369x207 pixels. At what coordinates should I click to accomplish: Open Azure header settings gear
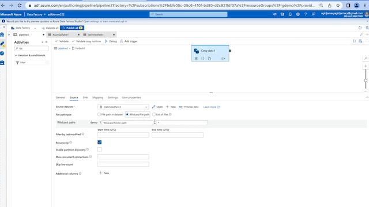tap(298, 14)
